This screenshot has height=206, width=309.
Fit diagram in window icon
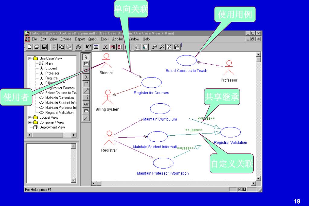pyautogui.click(x=169, y=47)
